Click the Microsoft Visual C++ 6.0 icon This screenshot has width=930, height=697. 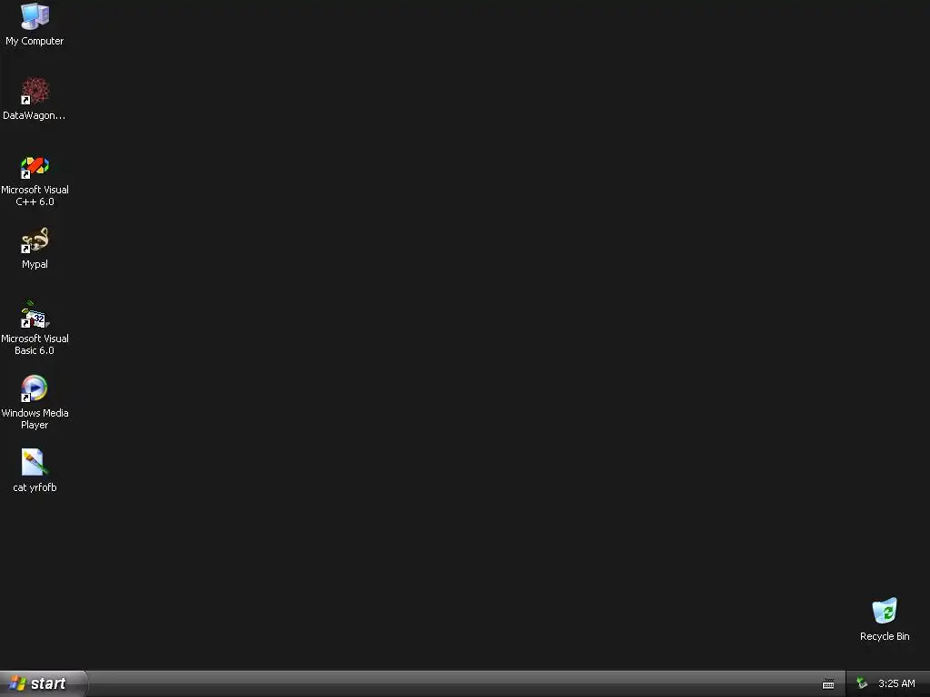point(35,166)
